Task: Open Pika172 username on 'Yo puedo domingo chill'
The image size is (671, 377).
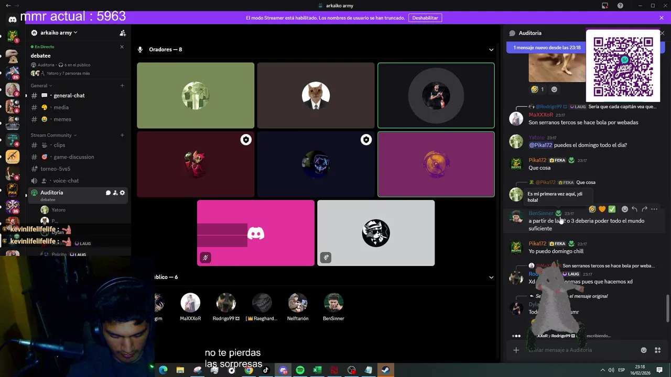Action: (x=537, y=243)
